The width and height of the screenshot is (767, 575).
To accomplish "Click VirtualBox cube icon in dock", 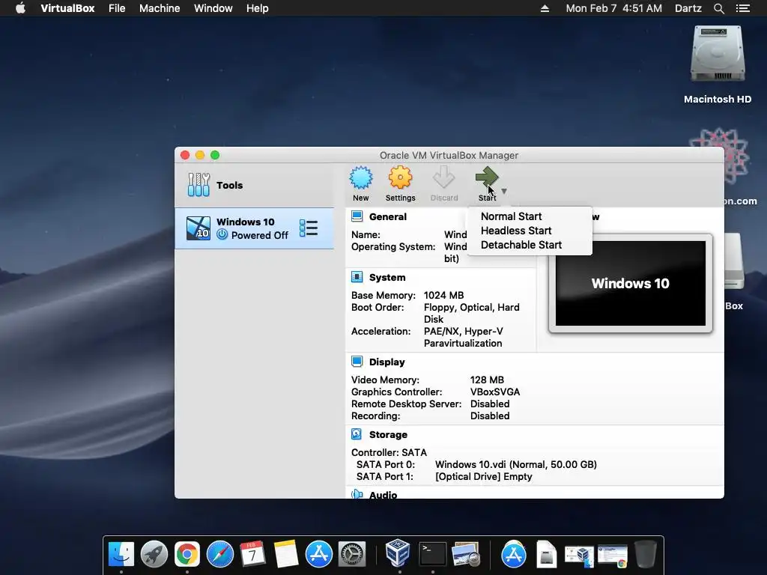I will tap(398, 553).
